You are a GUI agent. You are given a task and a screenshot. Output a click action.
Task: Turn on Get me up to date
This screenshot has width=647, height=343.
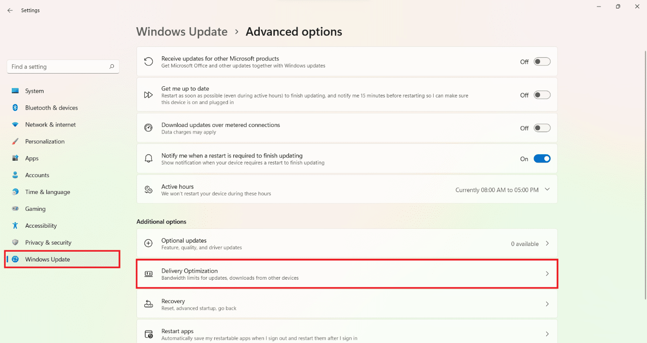(x=542, y=95)
